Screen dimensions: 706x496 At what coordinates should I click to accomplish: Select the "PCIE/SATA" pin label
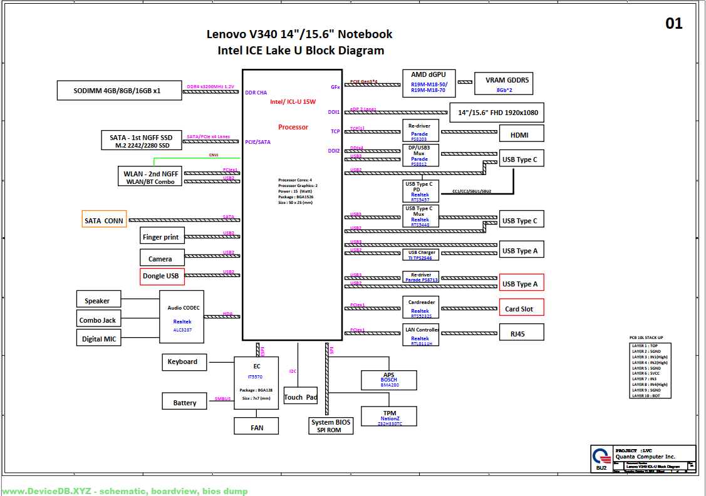(x=257, y=142)
